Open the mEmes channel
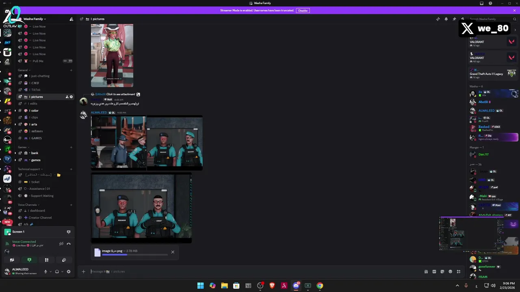520x292 pixels. (45, 131)
